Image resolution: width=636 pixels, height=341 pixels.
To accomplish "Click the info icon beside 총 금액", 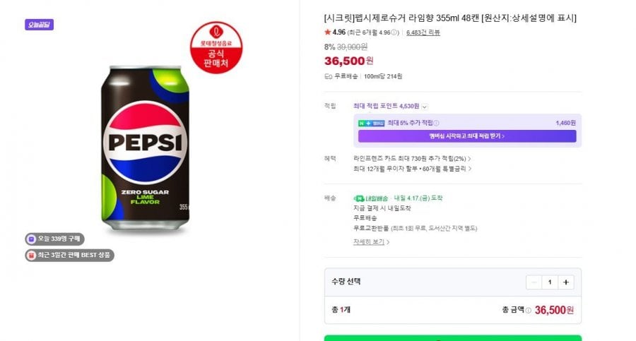I will coord(528,310).
